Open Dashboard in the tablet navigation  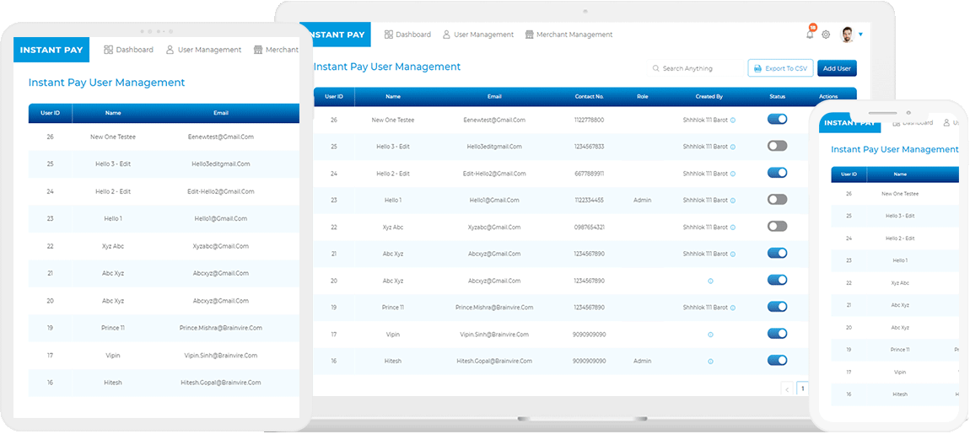point(129,50)
